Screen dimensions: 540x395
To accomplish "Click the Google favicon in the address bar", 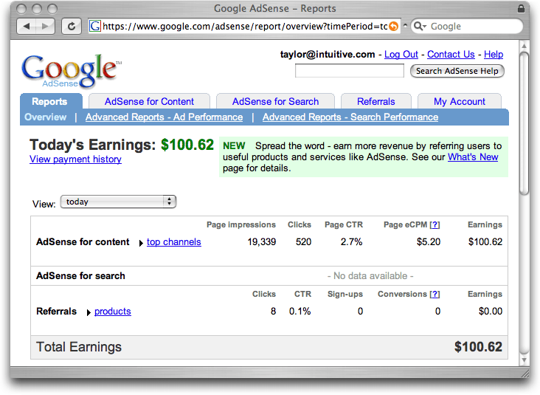I will click(x=94, y=26).
